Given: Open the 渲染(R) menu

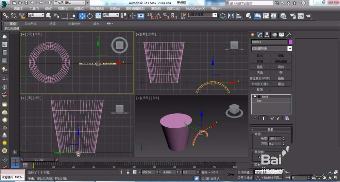Looking at the screenshot, I should tap(156, 8).
